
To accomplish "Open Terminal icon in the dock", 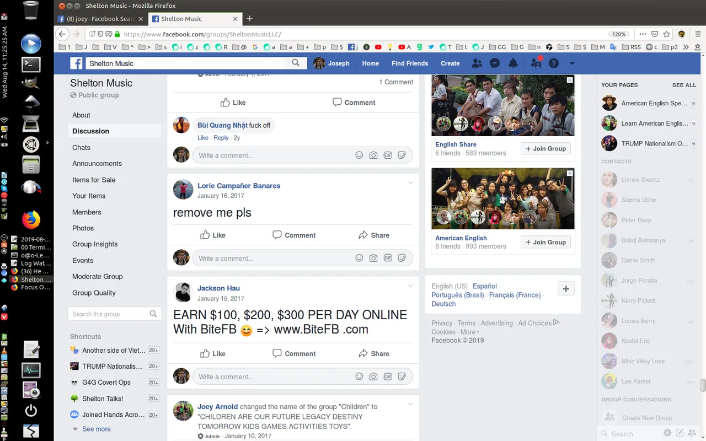I will [31, 64].
